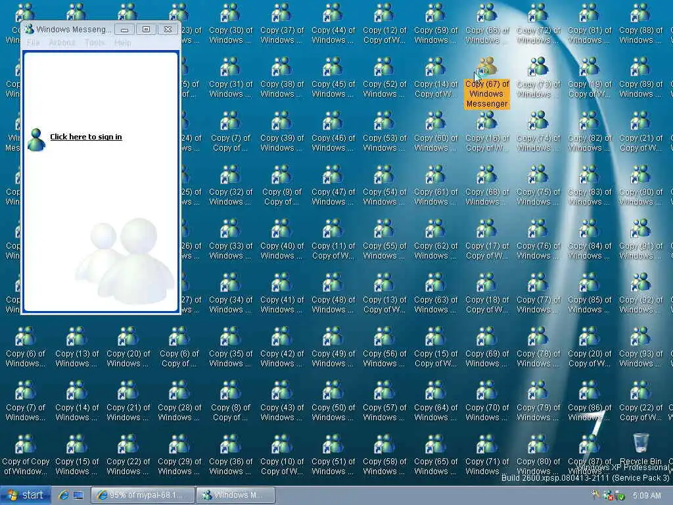This screenshot has height=505, width=673.
Task: Select the Copy (93) of Windows shortcut
Action: pyautogui.click(x=641, y=347)
